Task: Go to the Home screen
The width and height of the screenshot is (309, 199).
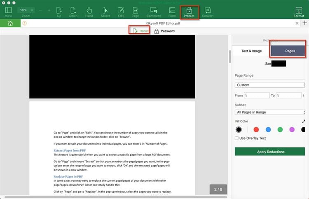Action: [10, 23]
